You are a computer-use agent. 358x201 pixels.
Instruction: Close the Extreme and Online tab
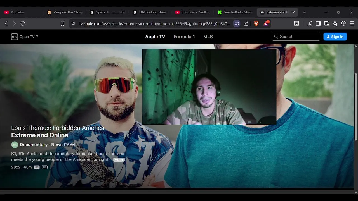(294, 12)
